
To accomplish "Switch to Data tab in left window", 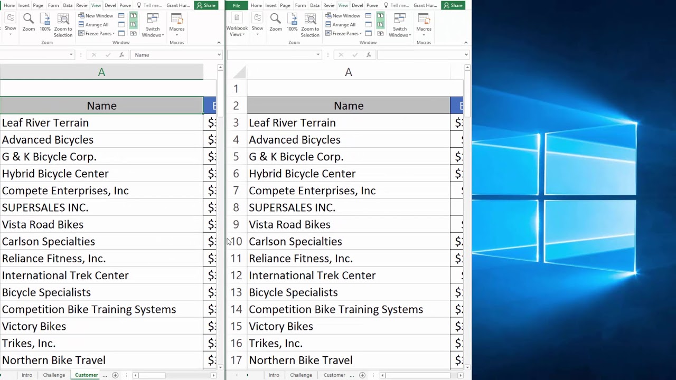I will [x=68, y=5].
